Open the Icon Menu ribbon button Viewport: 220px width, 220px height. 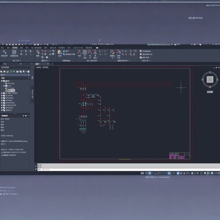click(4, 53)
